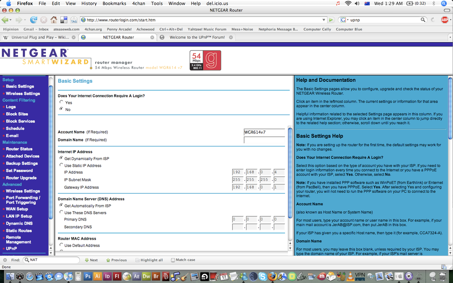Screen dimensions: 453x283
Task: Click the del.icio.us TAG toolbar icon
Action: [x=74, y=20]
